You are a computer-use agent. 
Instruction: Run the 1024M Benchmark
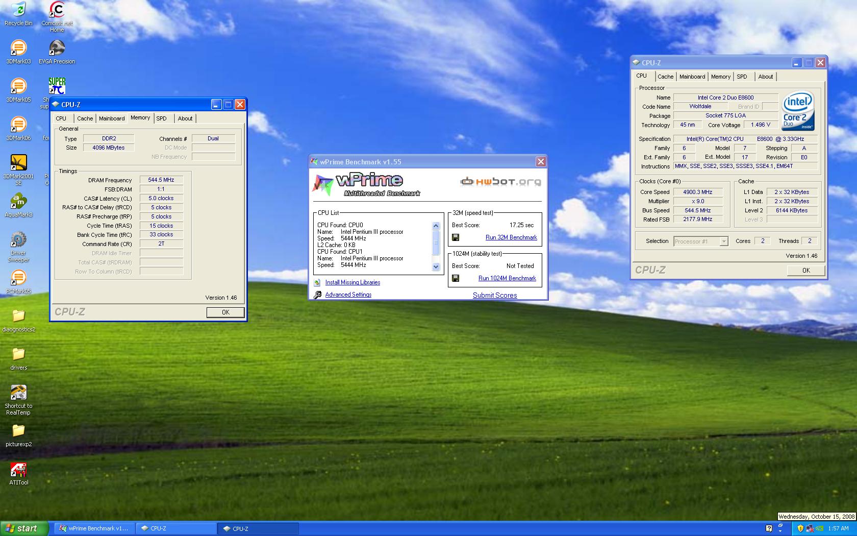[507, 278]
